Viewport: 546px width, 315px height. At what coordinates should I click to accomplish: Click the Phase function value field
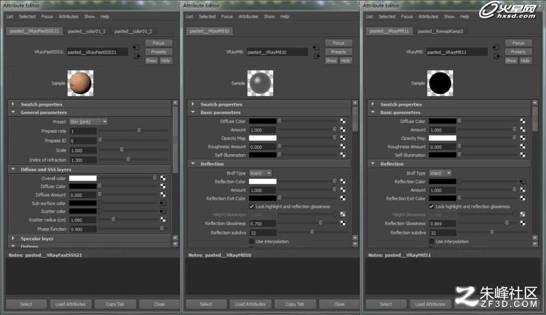(x=83, y=229)
